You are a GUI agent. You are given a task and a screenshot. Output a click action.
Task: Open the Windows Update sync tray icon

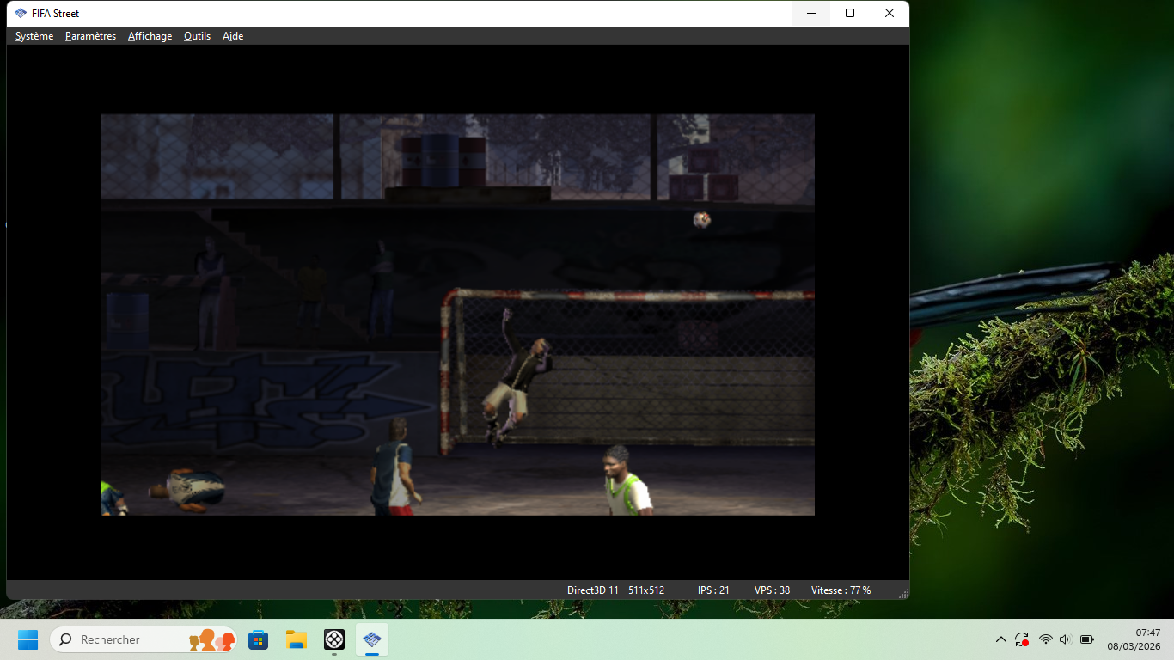1022,639
